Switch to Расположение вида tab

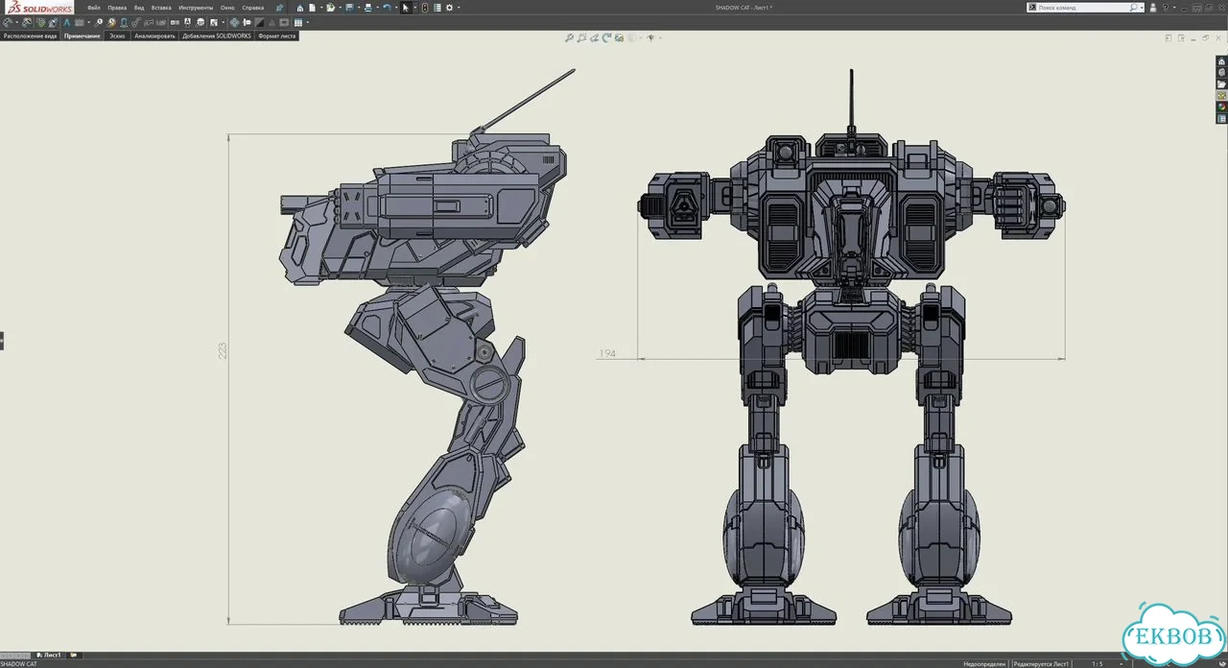click(30, 36)
